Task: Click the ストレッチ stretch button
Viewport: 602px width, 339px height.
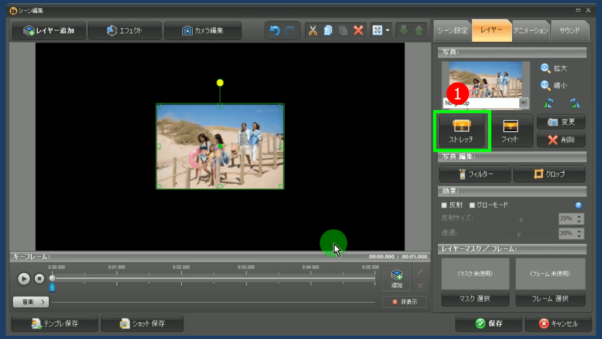Action: (461, 131)
